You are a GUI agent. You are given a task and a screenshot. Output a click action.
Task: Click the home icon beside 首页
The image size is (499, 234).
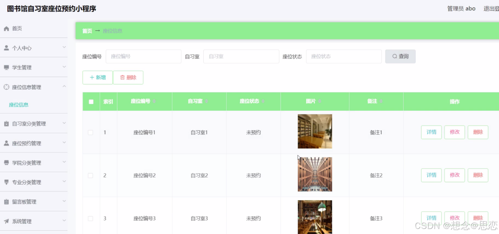click(6, 29)
